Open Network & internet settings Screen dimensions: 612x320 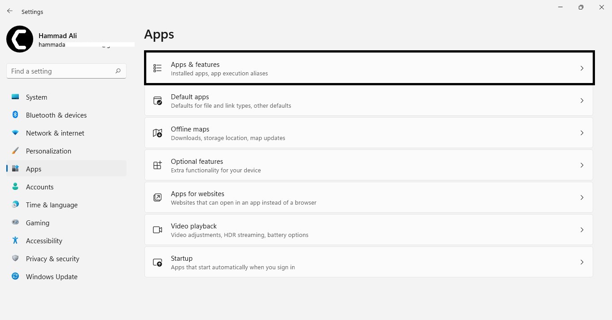(x=55, y=133)
